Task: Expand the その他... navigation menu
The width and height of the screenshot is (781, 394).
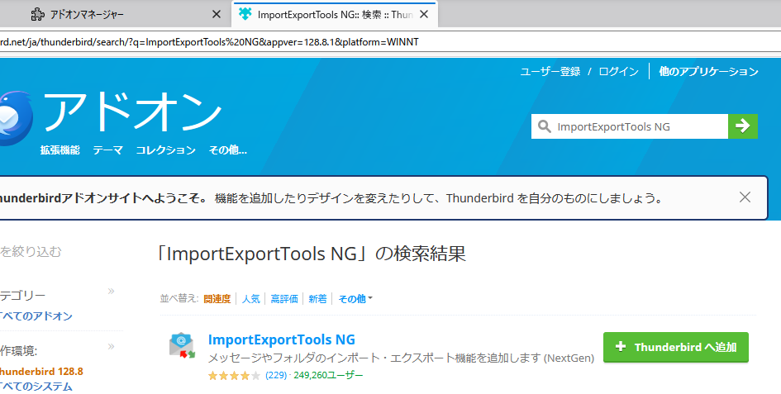Action: click(x=227, y=150)
